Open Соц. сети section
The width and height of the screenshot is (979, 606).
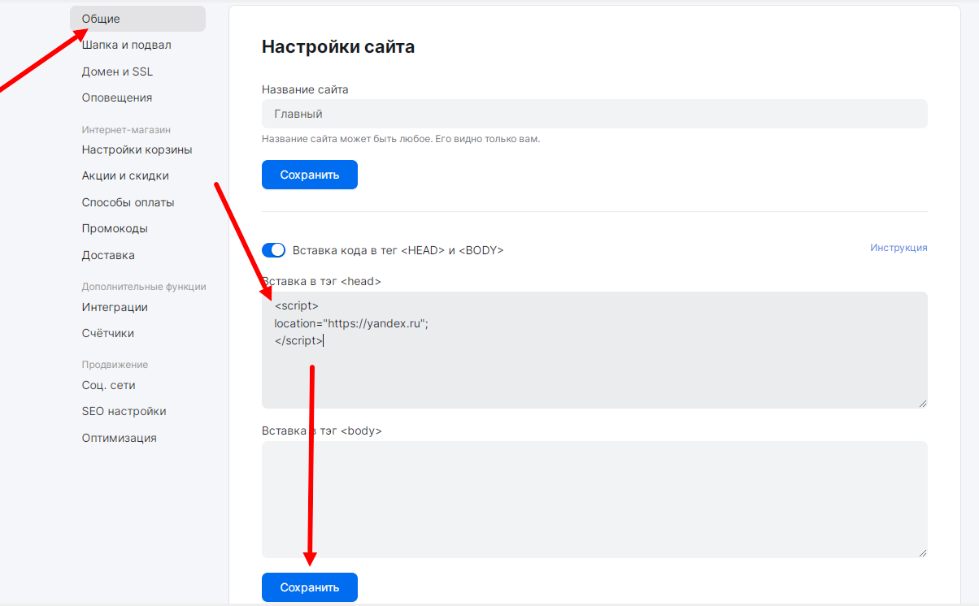(x=108, y=385)
